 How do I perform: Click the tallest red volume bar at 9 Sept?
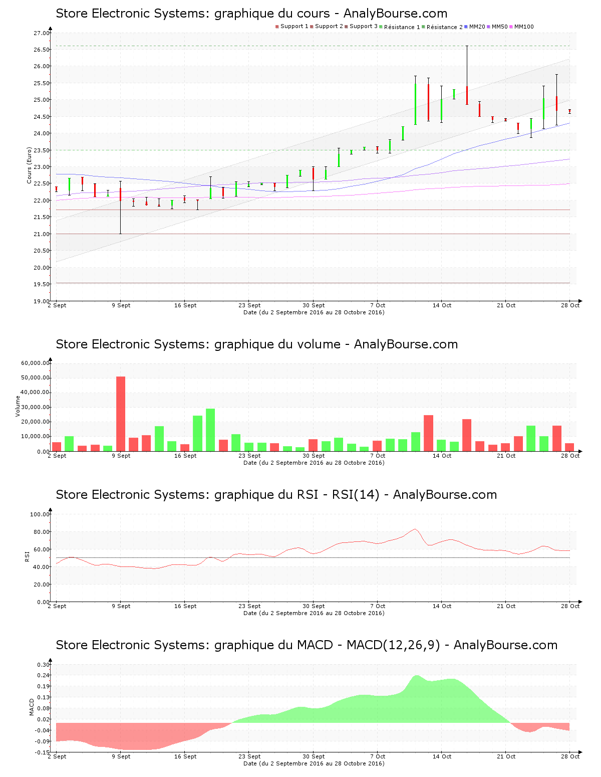(x=121, y=414)
